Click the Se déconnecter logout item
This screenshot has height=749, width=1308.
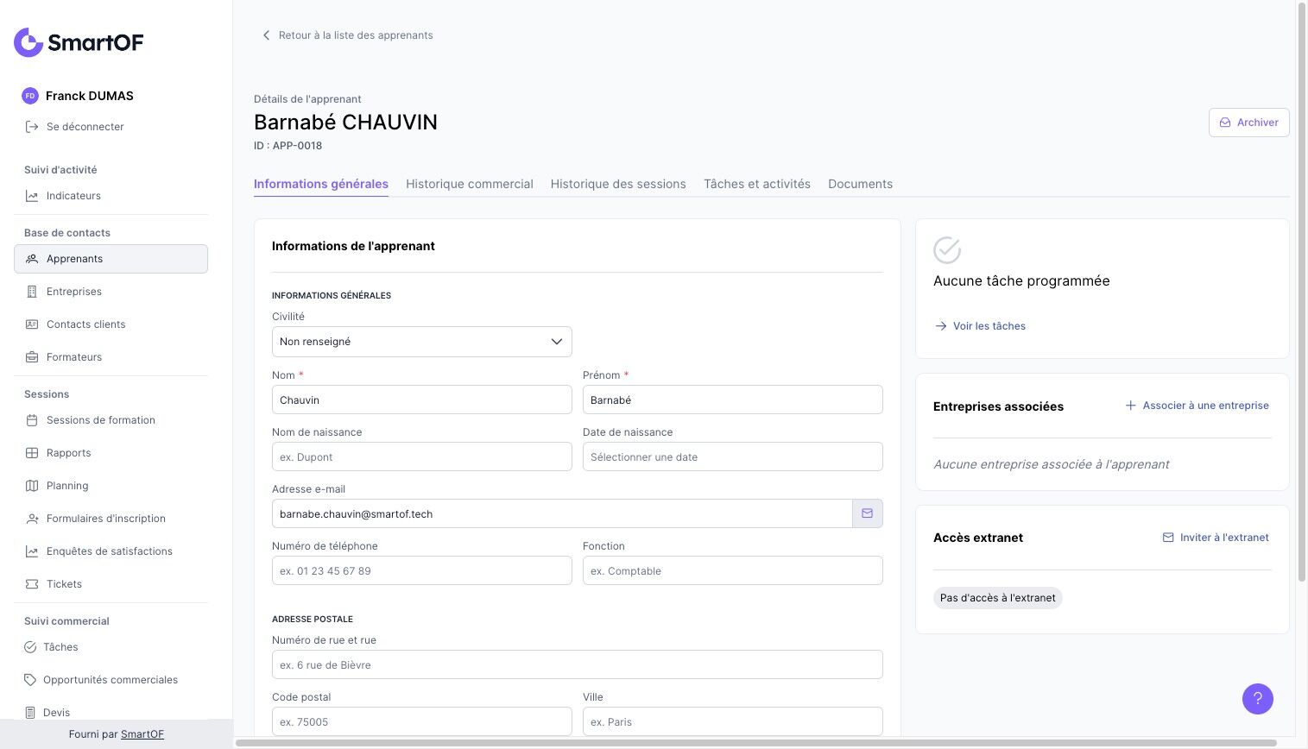pos(85,127)
